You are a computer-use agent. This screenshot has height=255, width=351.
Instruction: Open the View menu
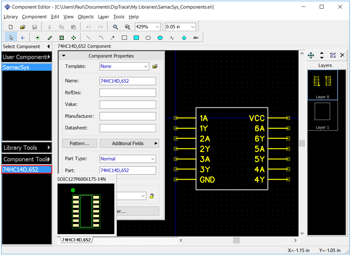point(68,17)
